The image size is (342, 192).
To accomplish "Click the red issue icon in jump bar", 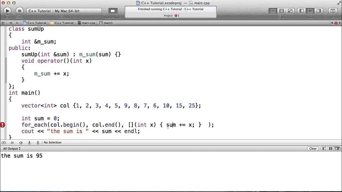I will (336, 23).
